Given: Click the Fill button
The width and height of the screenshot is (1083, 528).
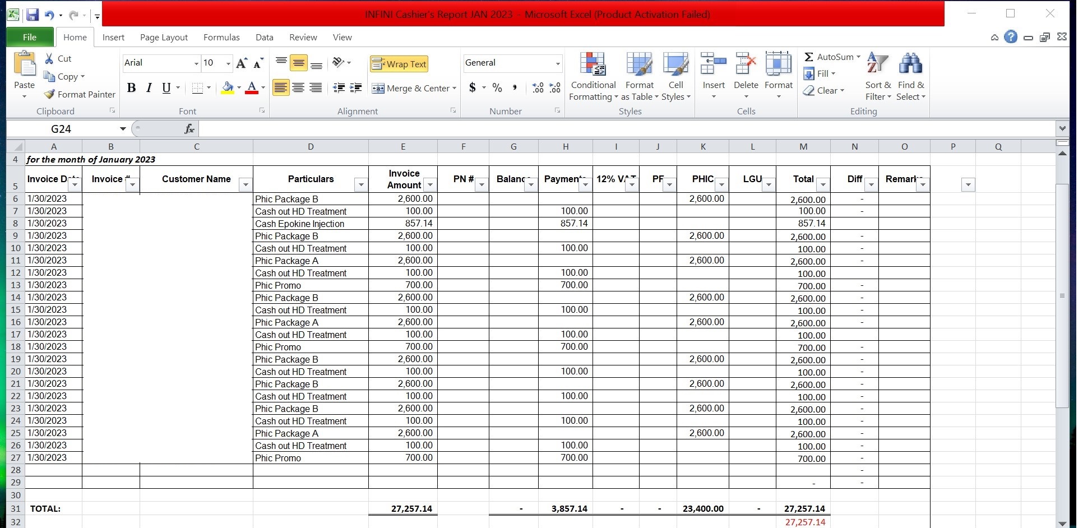Looking at the screenshot, I should [x=819, y=73].
